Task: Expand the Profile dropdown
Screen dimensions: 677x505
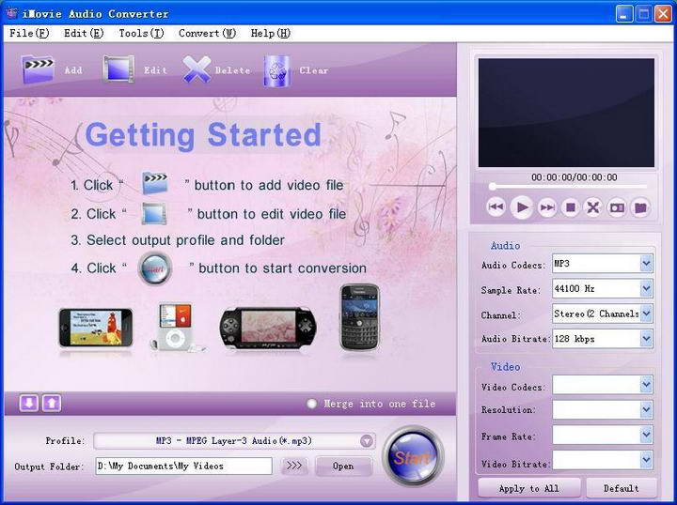Action: pos(366,441)
